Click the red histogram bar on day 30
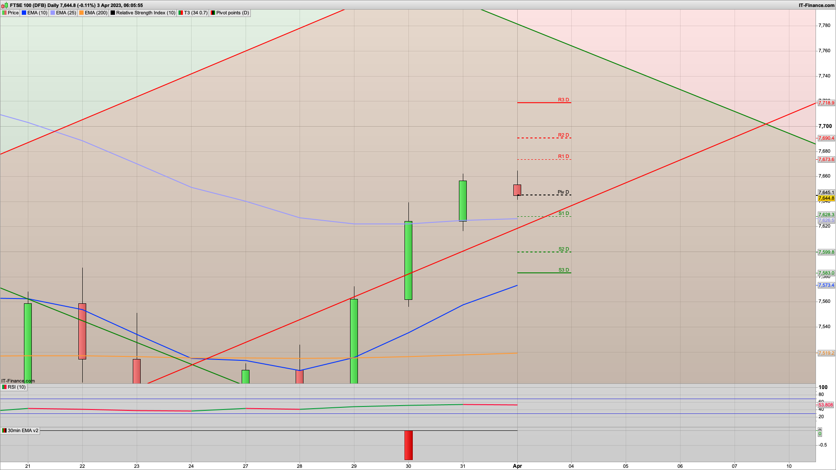The width and height of the screenshot is (836, 470). (408, 445)
